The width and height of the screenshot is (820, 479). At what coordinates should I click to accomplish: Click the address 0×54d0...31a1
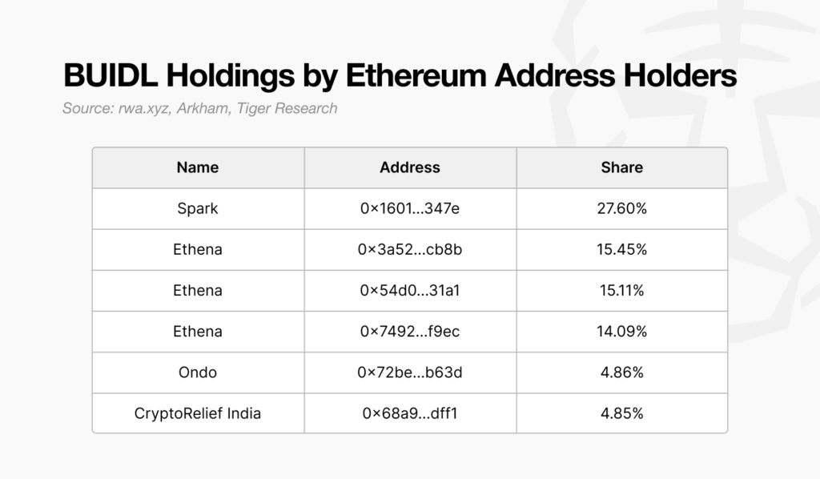(410, 290)
